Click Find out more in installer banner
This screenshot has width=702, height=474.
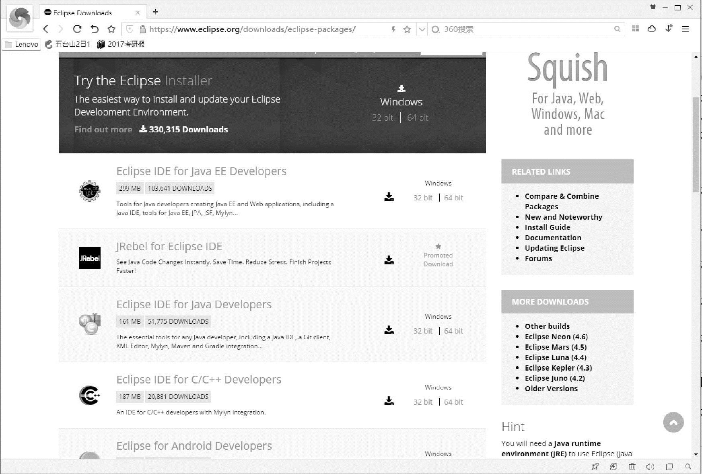[103, 130]
